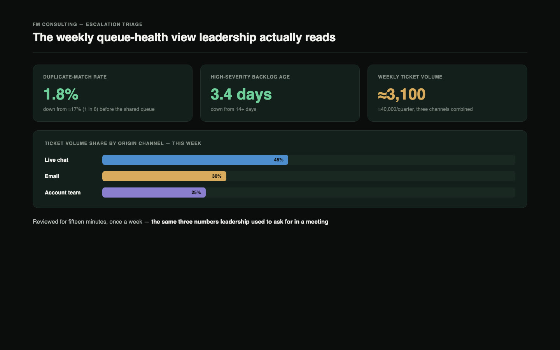This screenshot has width=560, height=350.
Task: Click the ≈40,000/quarter caption
Action: click(425, 109)
